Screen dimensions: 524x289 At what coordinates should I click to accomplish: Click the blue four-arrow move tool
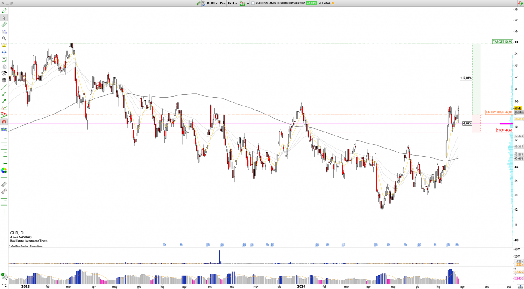coord(4,52)
